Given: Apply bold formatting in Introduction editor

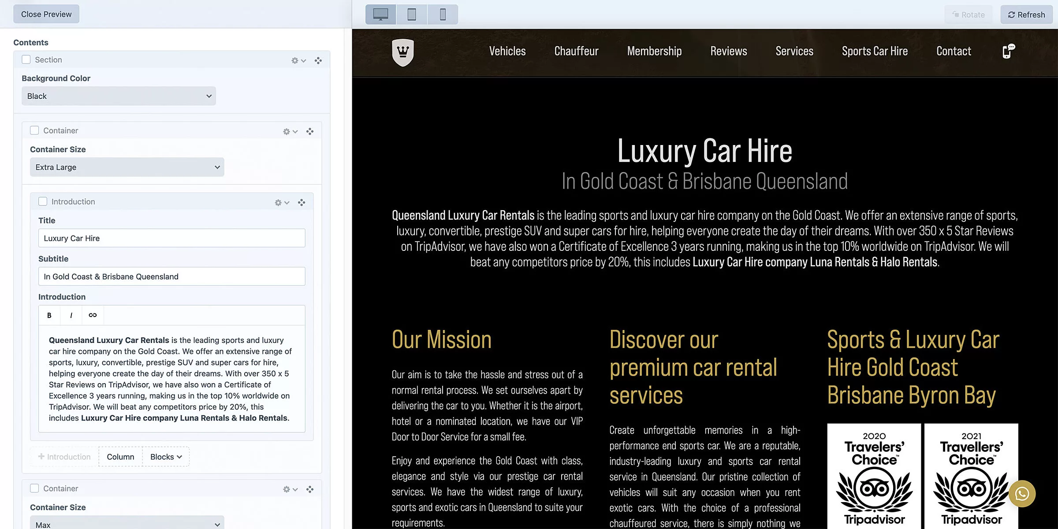Looking at the screenshot, I should (49, 315).
